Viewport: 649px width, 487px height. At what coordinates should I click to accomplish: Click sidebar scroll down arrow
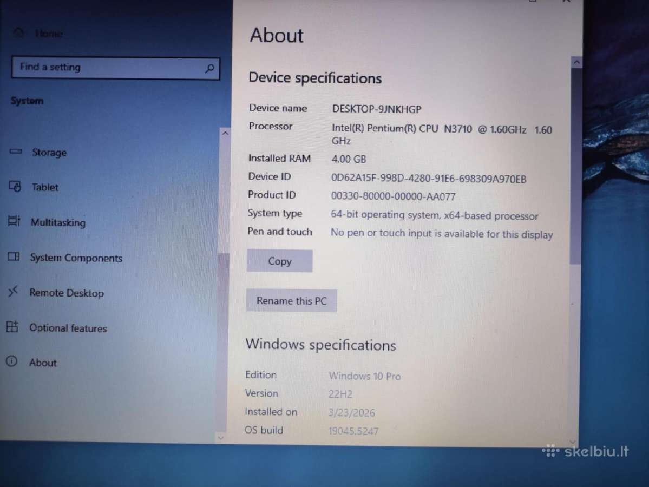221,437
